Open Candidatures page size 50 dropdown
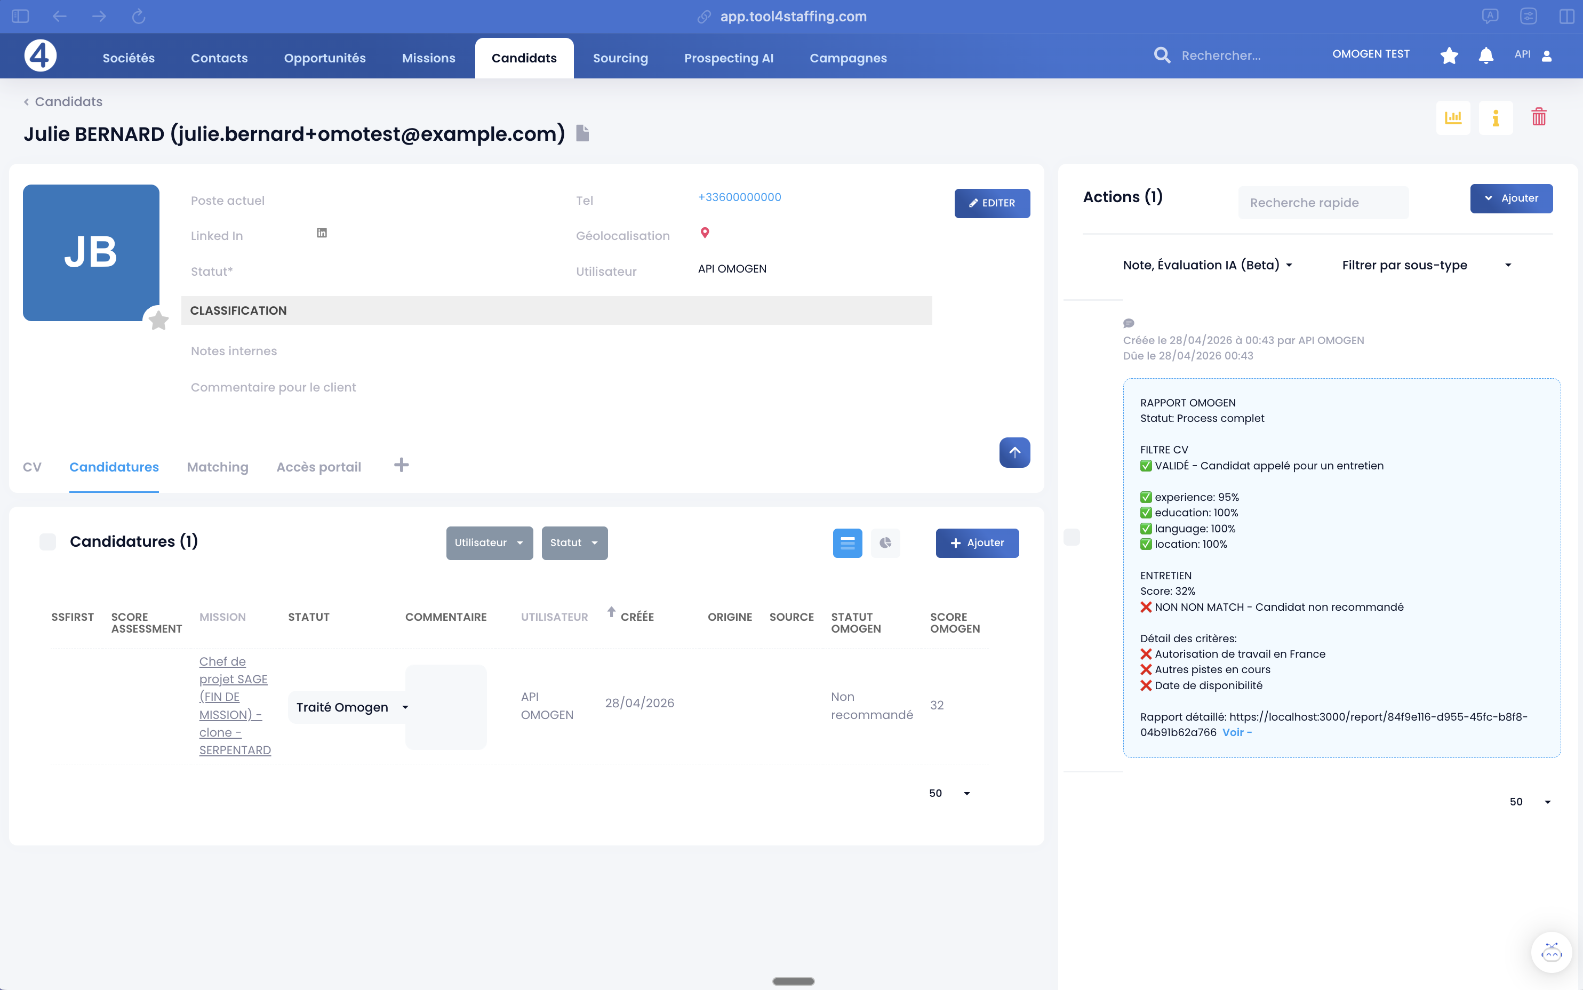 coord(949,794)
